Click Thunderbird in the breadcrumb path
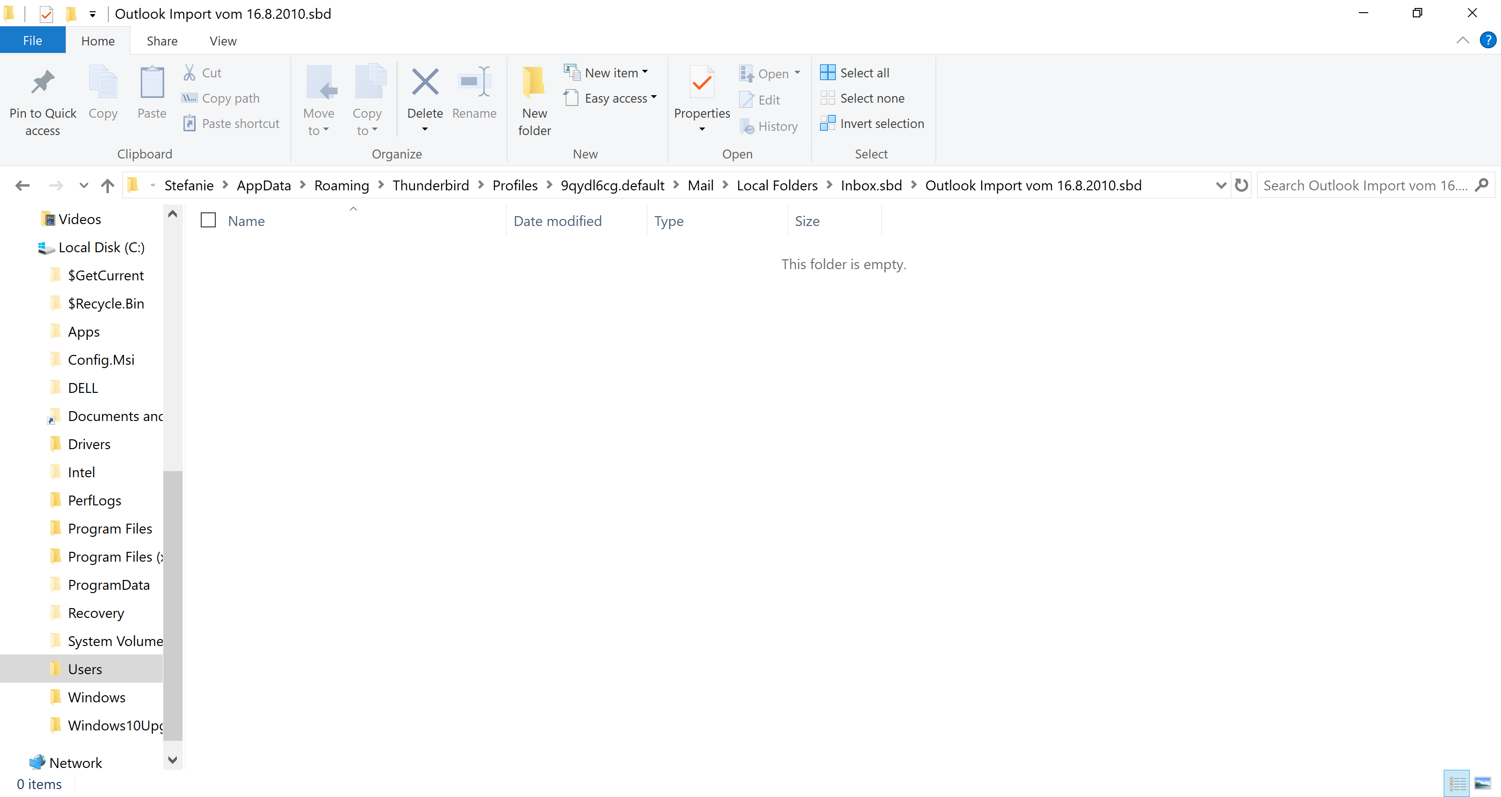 (430, 185)
